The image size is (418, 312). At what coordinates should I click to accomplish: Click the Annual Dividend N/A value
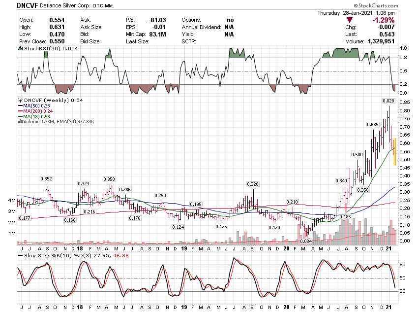pyautogui.click(x=229, y=27)
